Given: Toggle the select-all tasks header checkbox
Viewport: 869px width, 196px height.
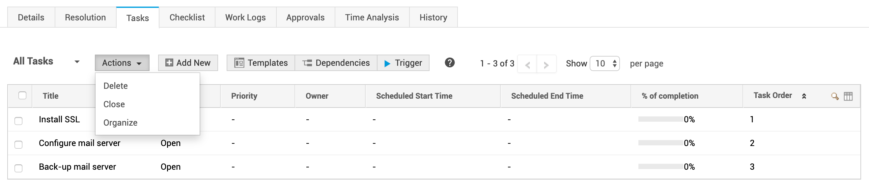Looking at the screenshot, I should pos(22,96).
